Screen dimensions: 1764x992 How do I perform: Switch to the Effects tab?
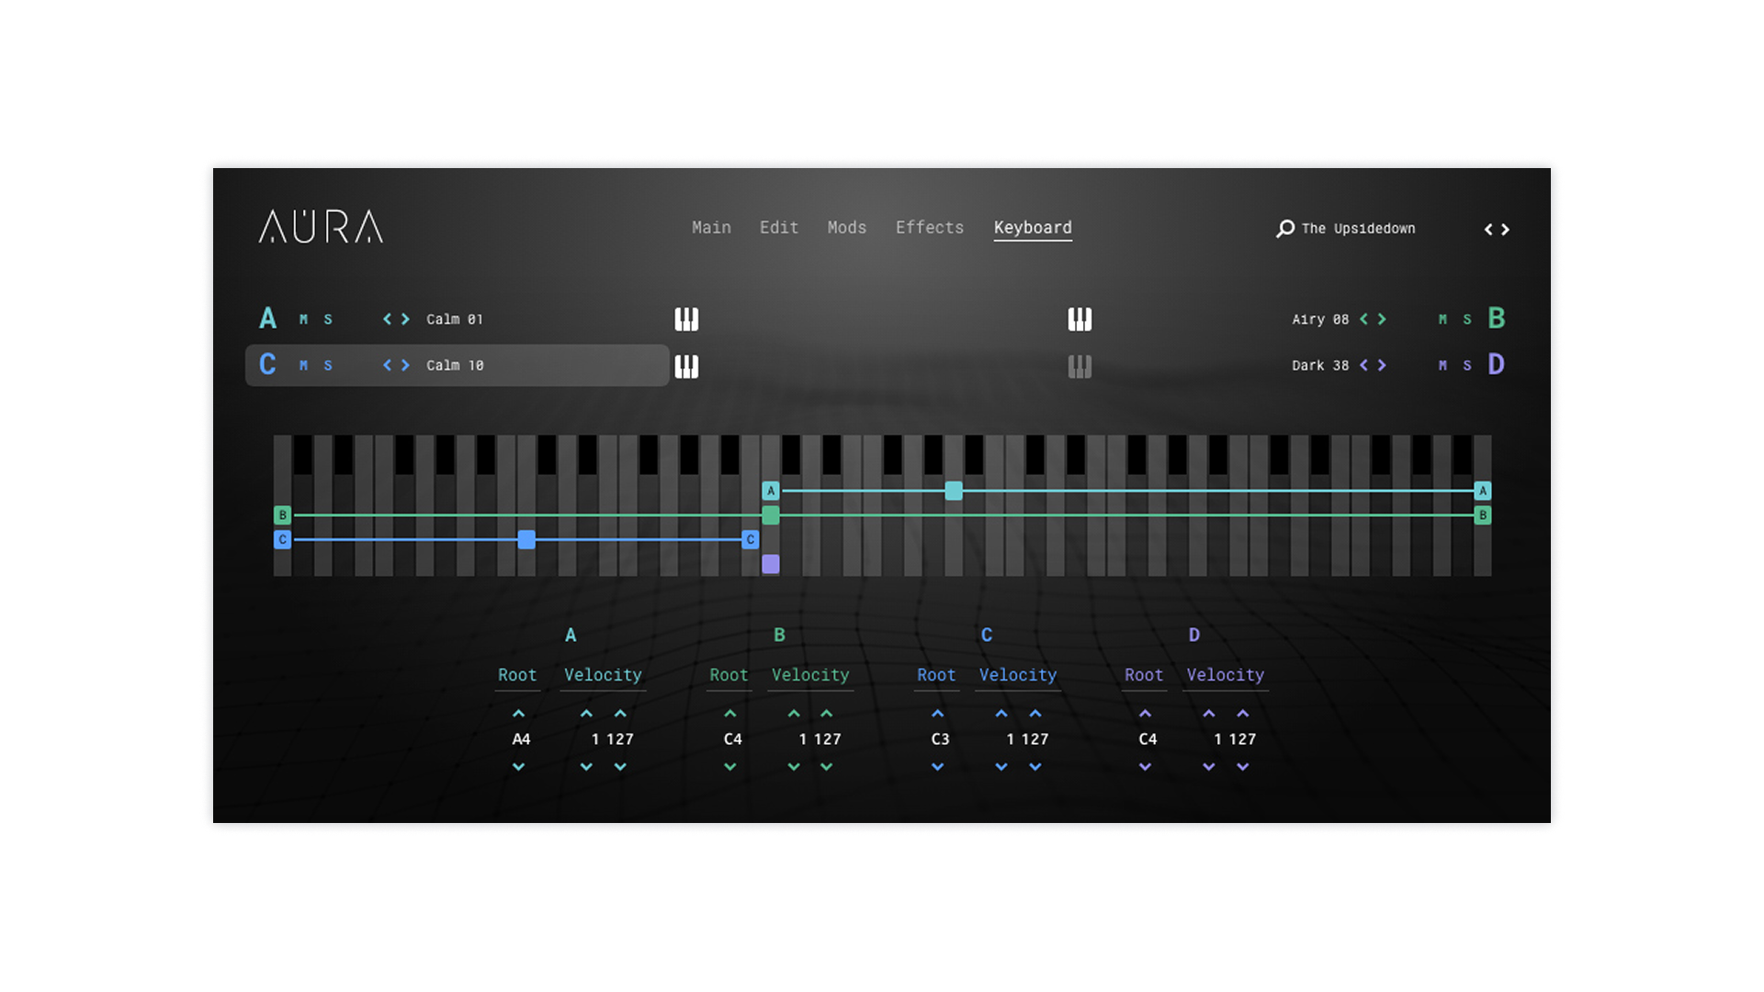click(x=929, y=227)
